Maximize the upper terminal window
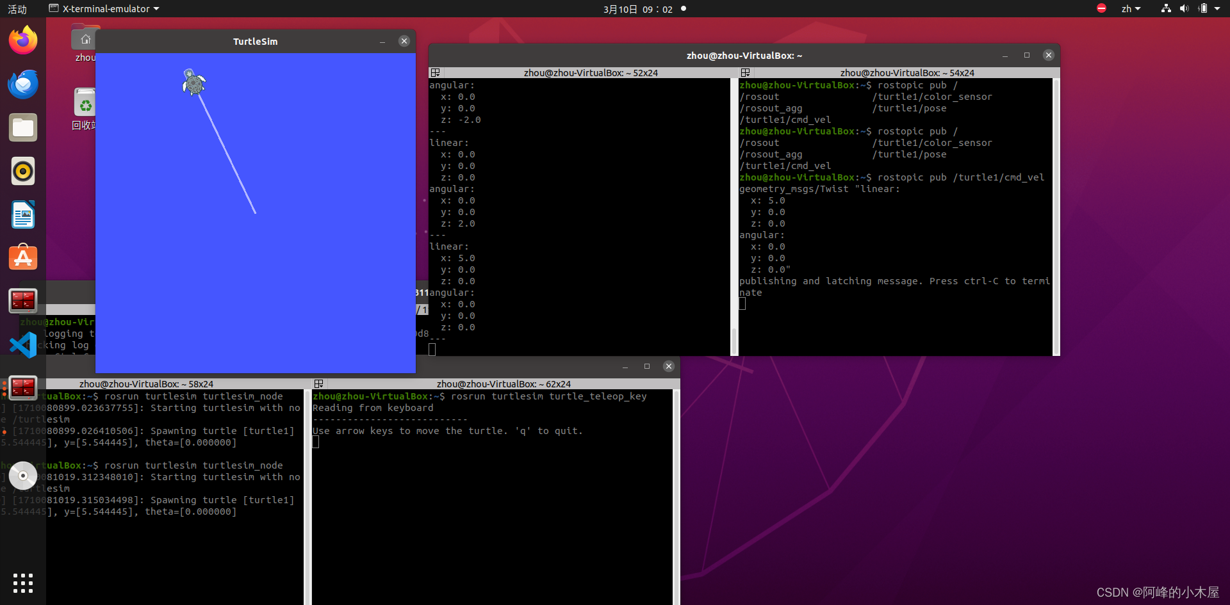 pyautogui.click(x=1027, y=55)
